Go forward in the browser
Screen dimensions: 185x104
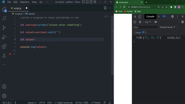tap(120, 7)
